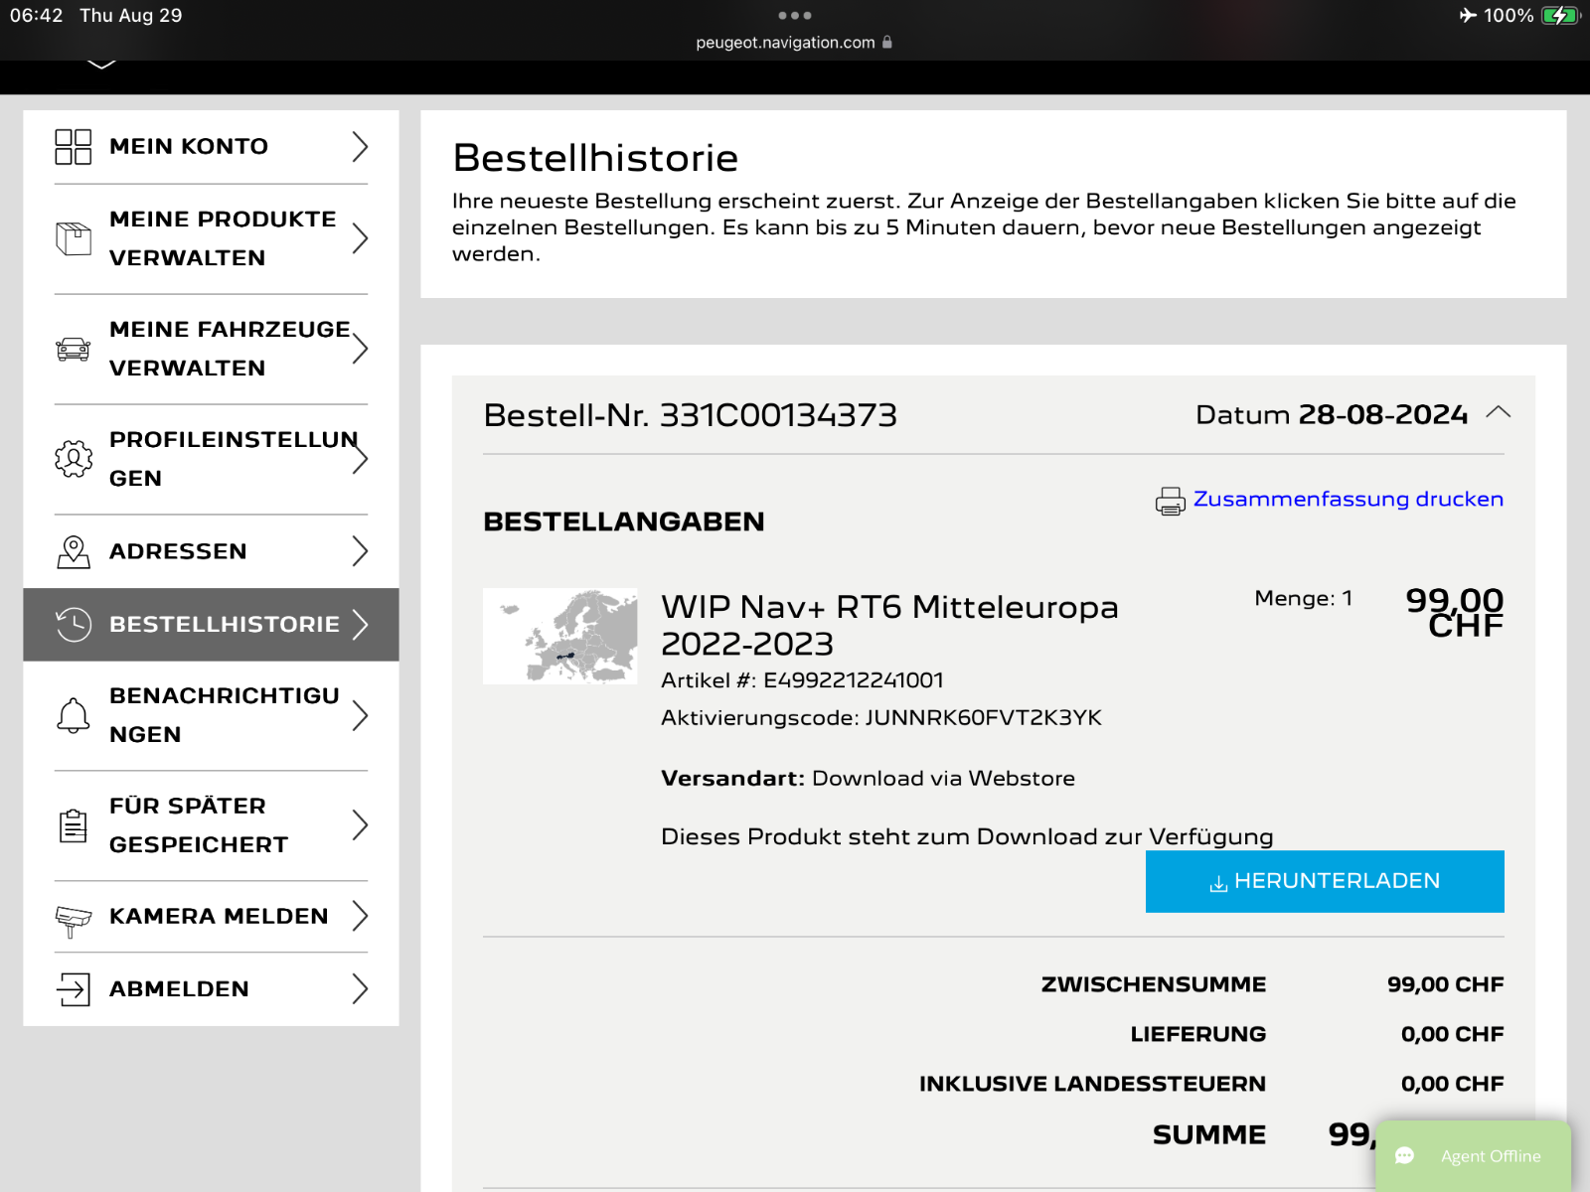
Task: Click the Zusammenfassung drucken link
Action: click(1349, 499)
